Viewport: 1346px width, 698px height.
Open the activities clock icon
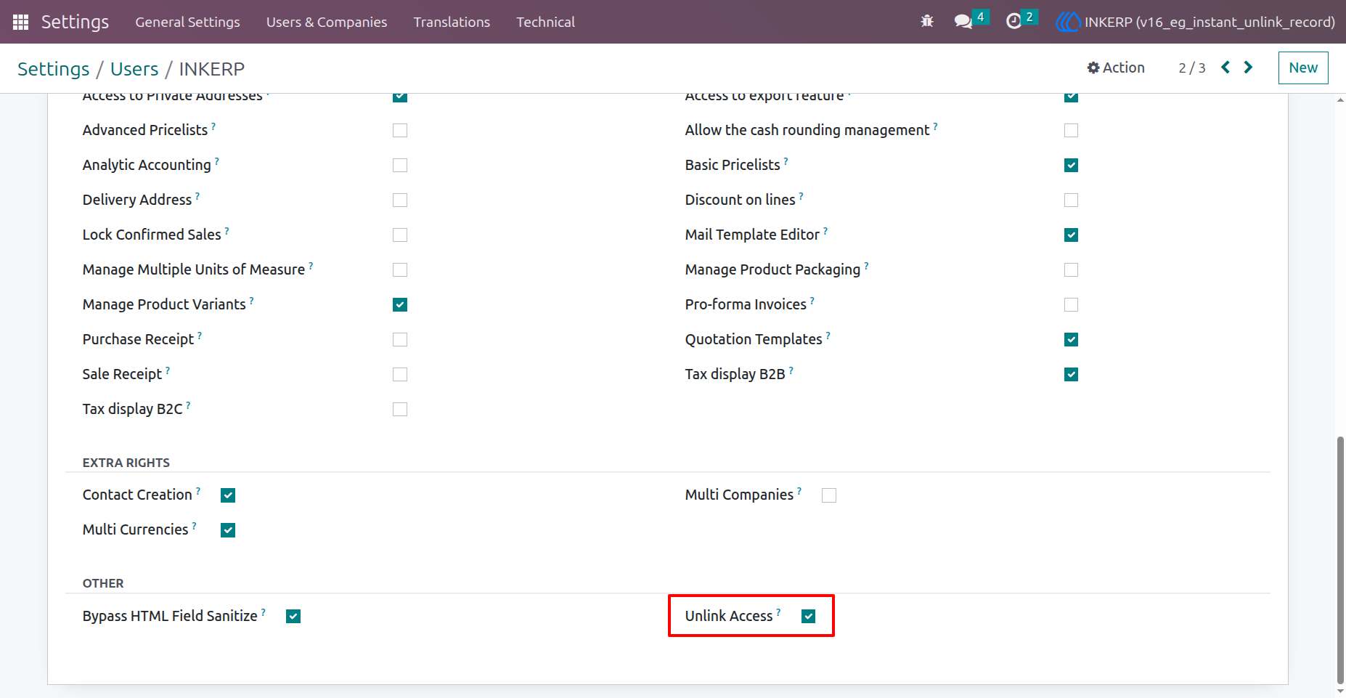1013,22
